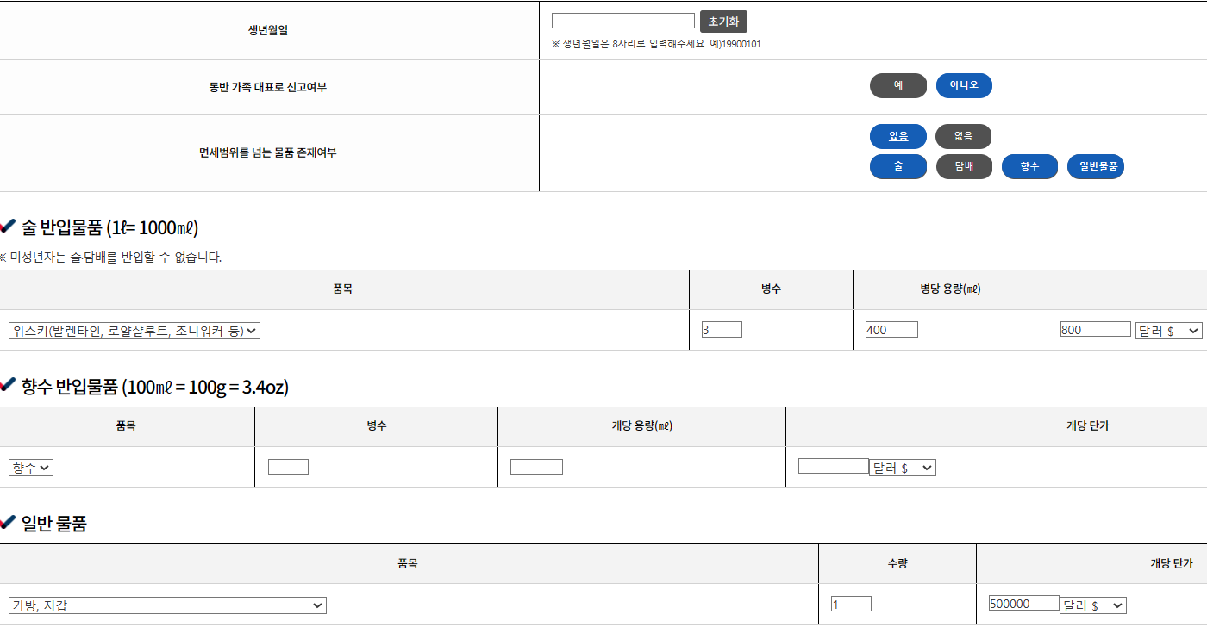Toggle the 담배 category button
The image size is (1207, 627).
click(964, 166)
